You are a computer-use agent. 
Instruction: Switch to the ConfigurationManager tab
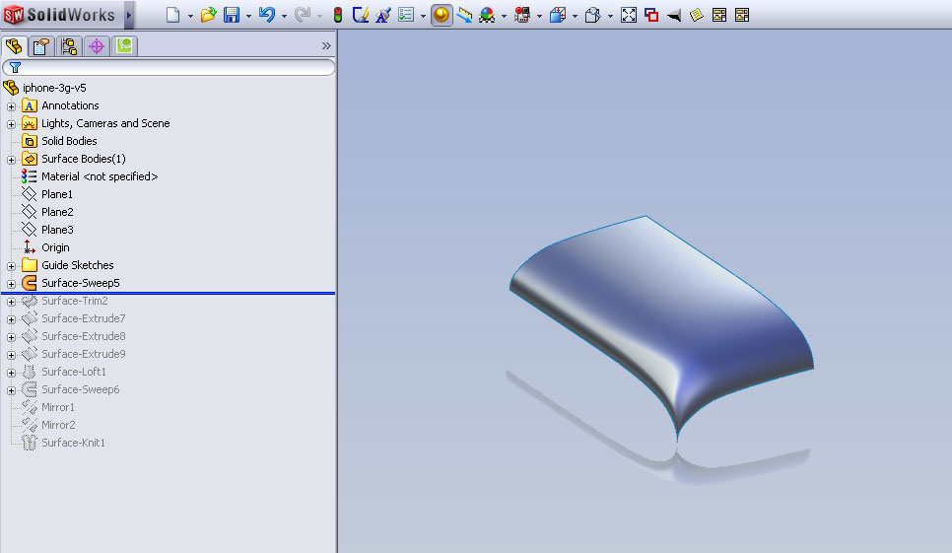tap(69, 46)
